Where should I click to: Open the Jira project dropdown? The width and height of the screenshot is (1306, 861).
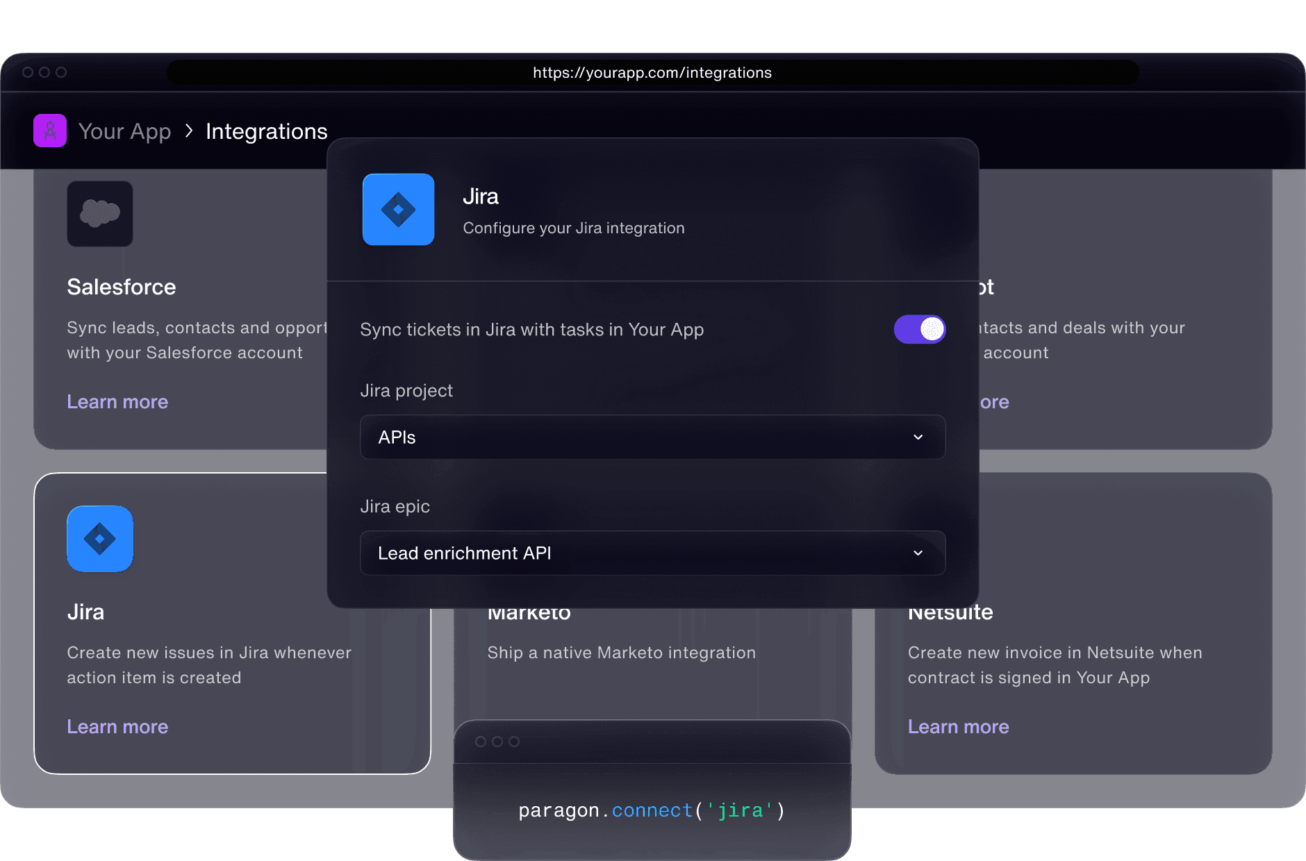click(x=652, y=437)
